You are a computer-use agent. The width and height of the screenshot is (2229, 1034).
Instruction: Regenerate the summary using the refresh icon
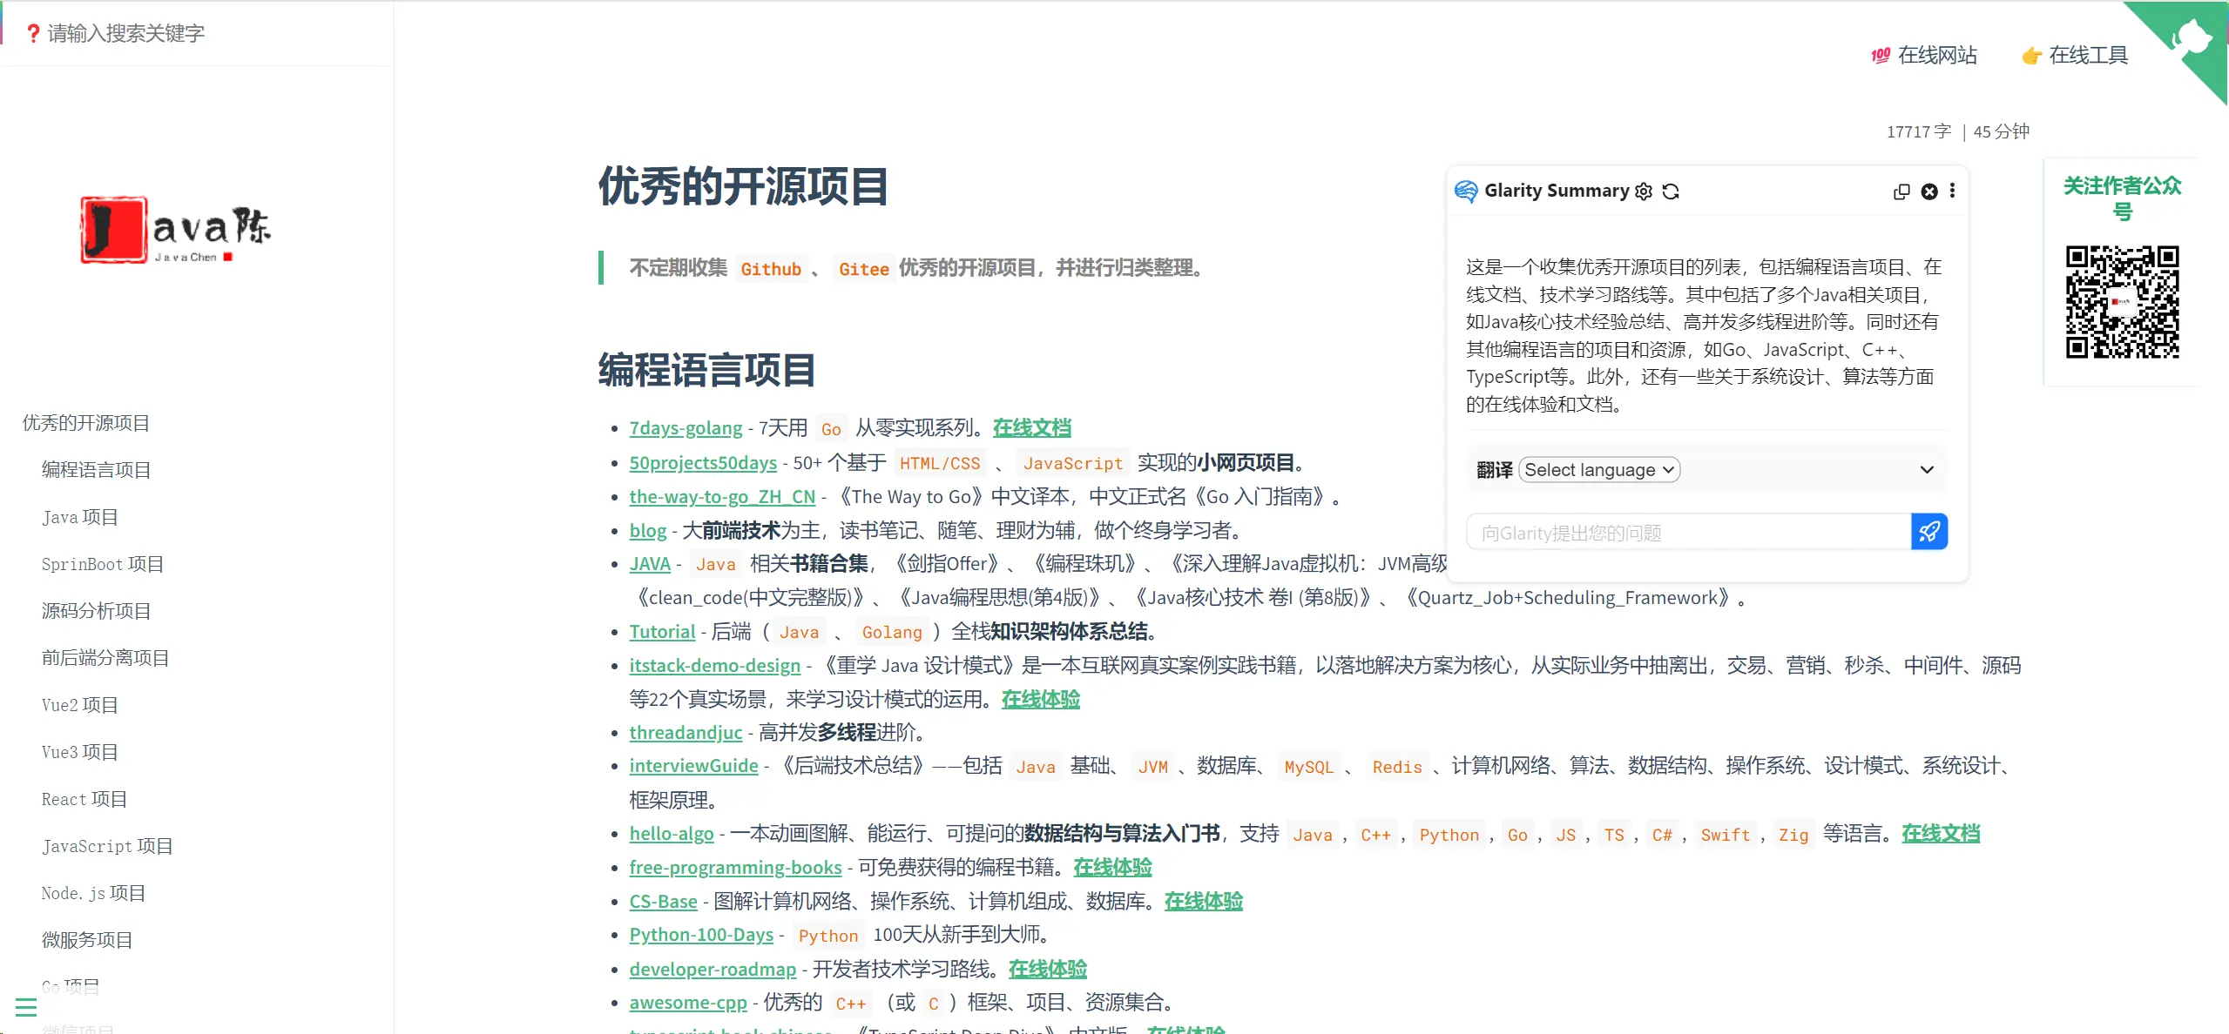point(1671,191)
